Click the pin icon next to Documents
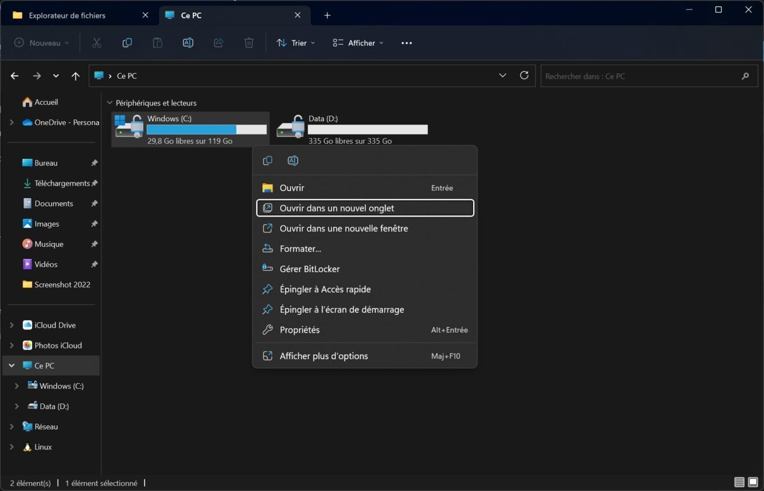764x491 pixels. point(94,203)
